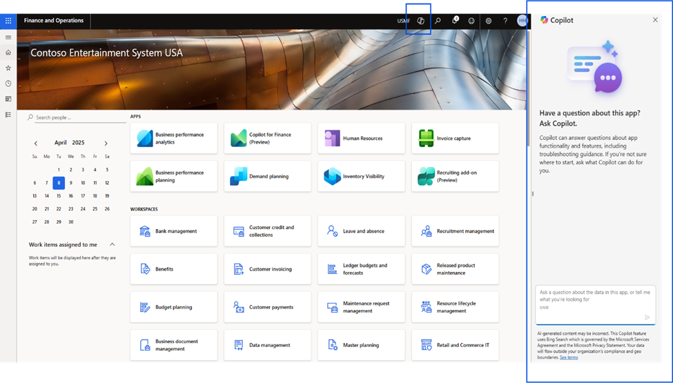This screenshot has height=383, width=673.
Task: Open Released product maintenance workspace
Action: pos(456,269)
